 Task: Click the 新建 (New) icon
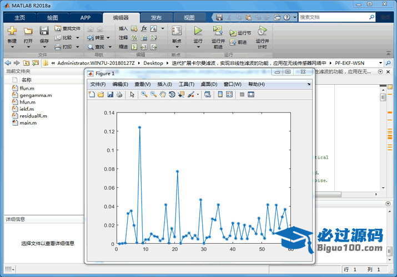click(12, 31)
